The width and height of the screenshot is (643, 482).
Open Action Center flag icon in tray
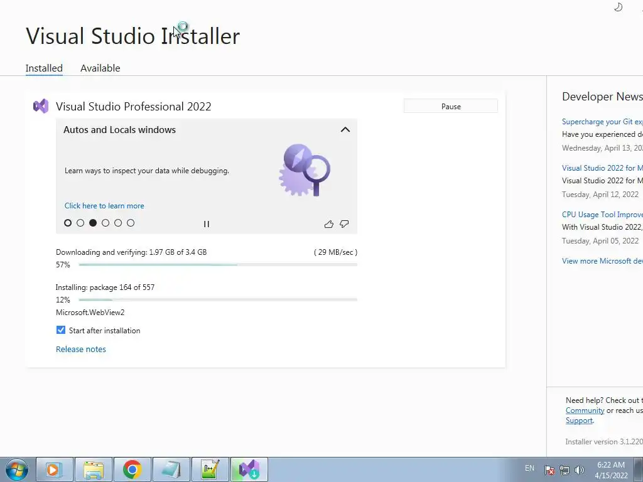[x=549, y=469]
